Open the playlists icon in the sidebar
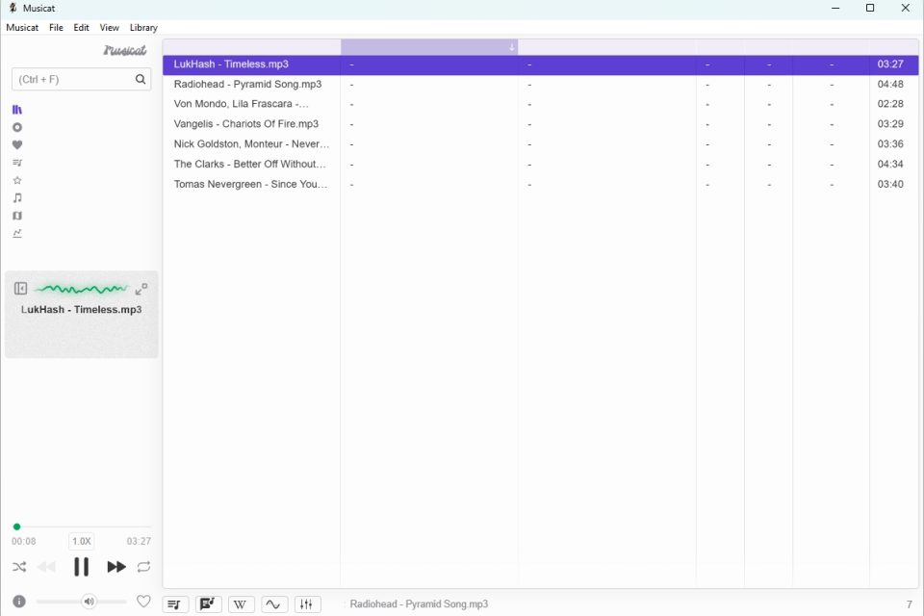 coord(17,163)
